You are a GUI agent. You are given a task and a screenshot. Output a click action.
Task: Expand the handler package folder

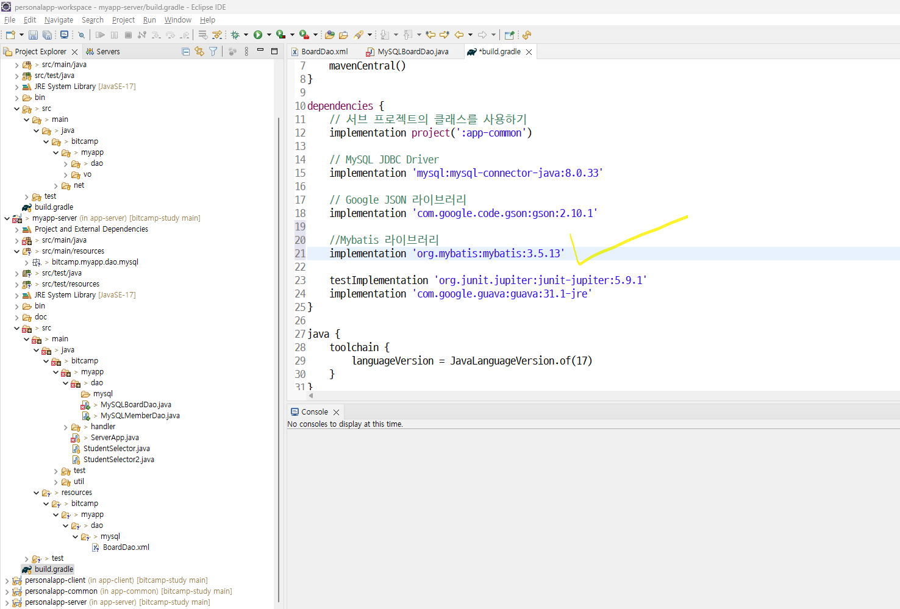coord(65,427)
